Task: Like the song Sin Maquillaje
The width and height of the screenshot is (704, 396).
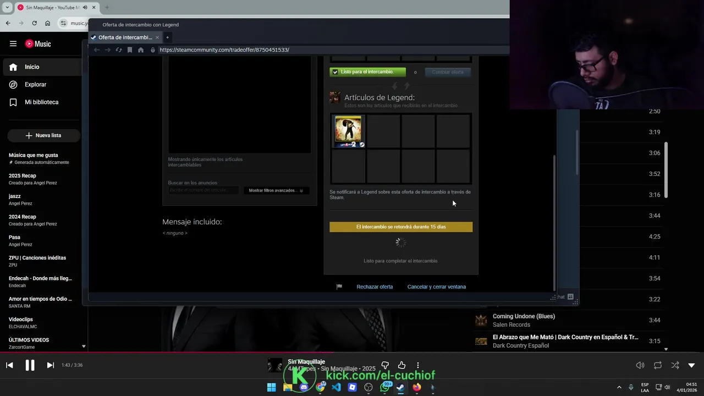Action: click(402, 365)
